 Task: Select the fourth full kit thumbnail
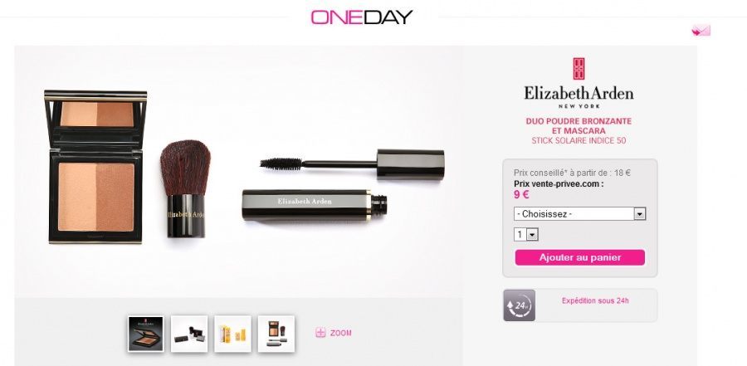pos(276,334)
